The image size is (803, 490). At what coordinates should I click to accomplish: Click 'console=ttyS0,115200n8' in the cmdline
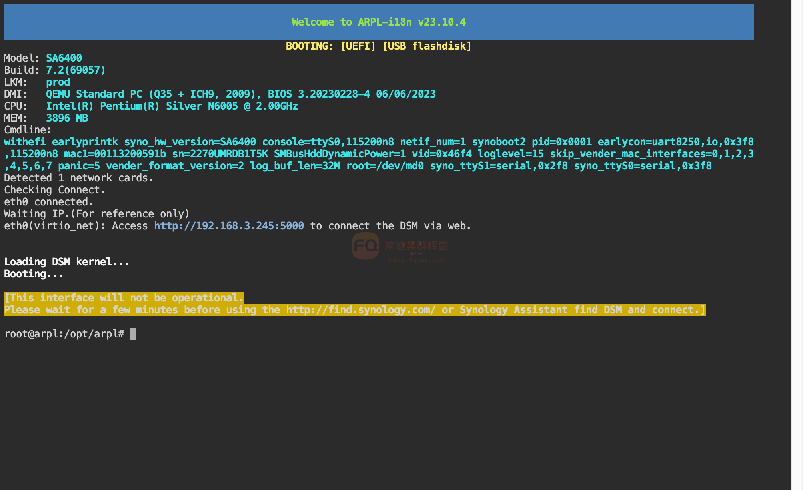[x=328, y=142]
